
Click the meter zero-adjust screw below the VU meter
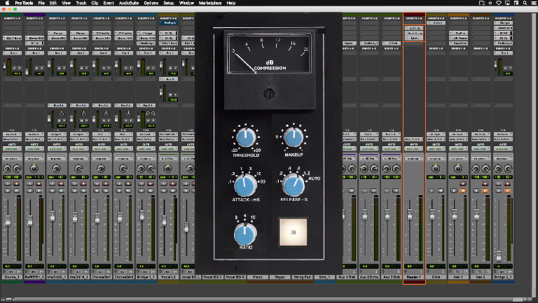point(268,93)
